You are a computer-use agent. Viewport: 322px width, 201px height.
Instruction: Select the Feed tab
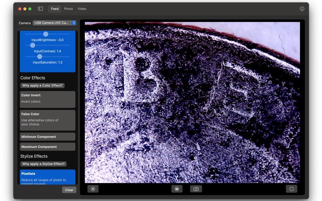(x=55, y=9)
